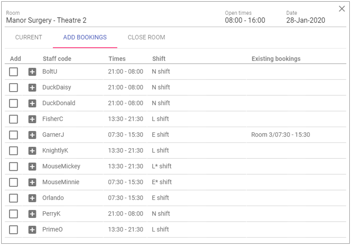
Task: Click the plus icon next to MouseMickey
Action: [x=32, y=167]
